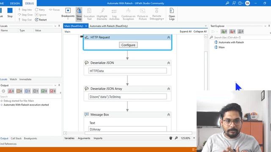The height and width of the screenshot is (152, 271).
Task: Toggle the Slow Step option
Action: [79, 14]
